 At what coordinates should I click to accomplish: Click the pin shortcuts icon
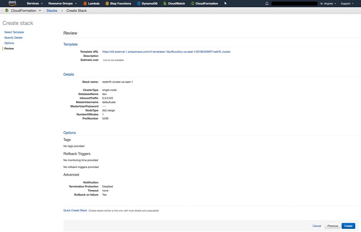coord(225,4)
